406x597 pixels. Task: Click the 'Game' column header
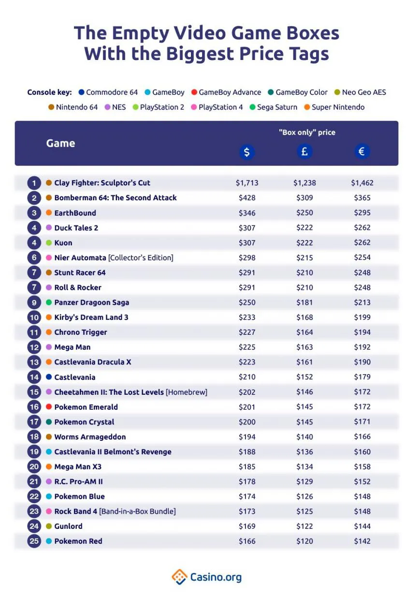[60, 143]
